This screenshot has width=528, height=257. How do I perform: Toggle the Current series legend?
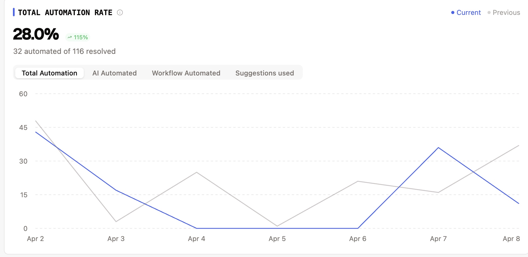coord(466,13)
